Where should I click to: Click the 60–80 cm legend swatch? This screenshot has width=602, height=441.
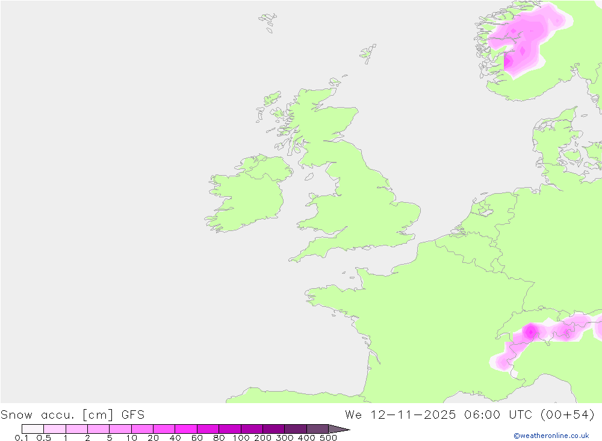(208, 429)
